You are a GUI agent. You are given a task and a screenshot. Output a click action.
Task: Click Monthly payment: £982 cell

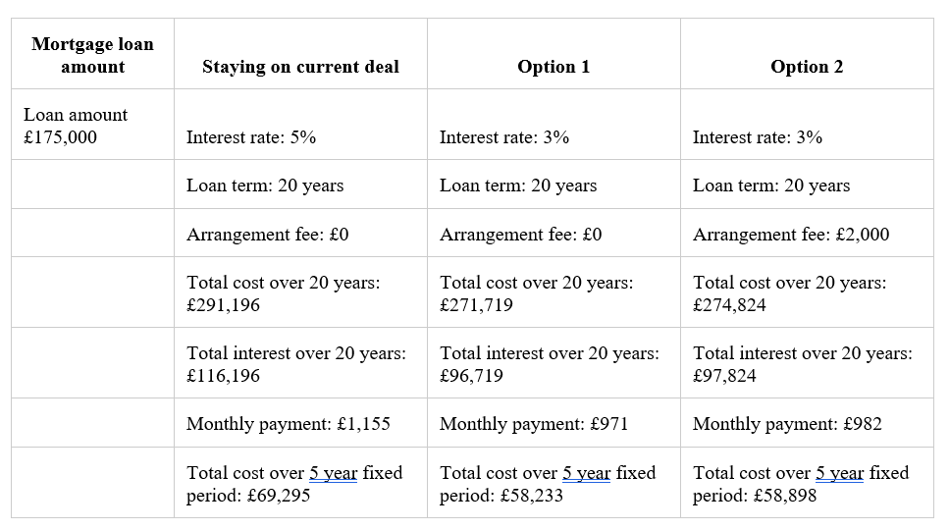pyautogui.click(x=806, y=423)
